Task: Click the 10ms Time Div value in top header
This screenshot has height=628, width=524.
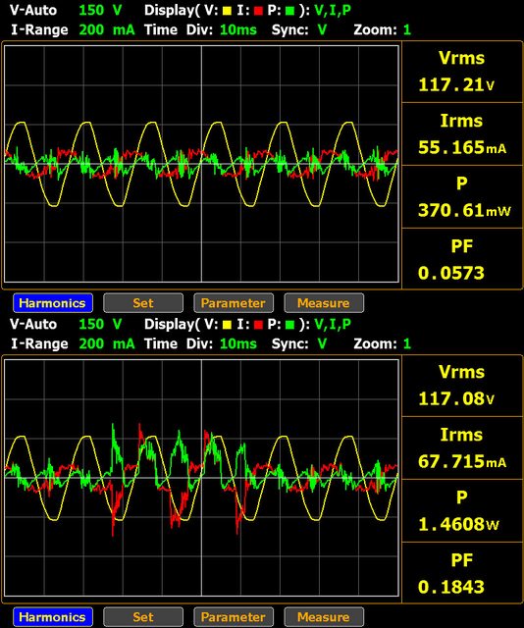Action: pyautogui.click(x=238, y=30)
